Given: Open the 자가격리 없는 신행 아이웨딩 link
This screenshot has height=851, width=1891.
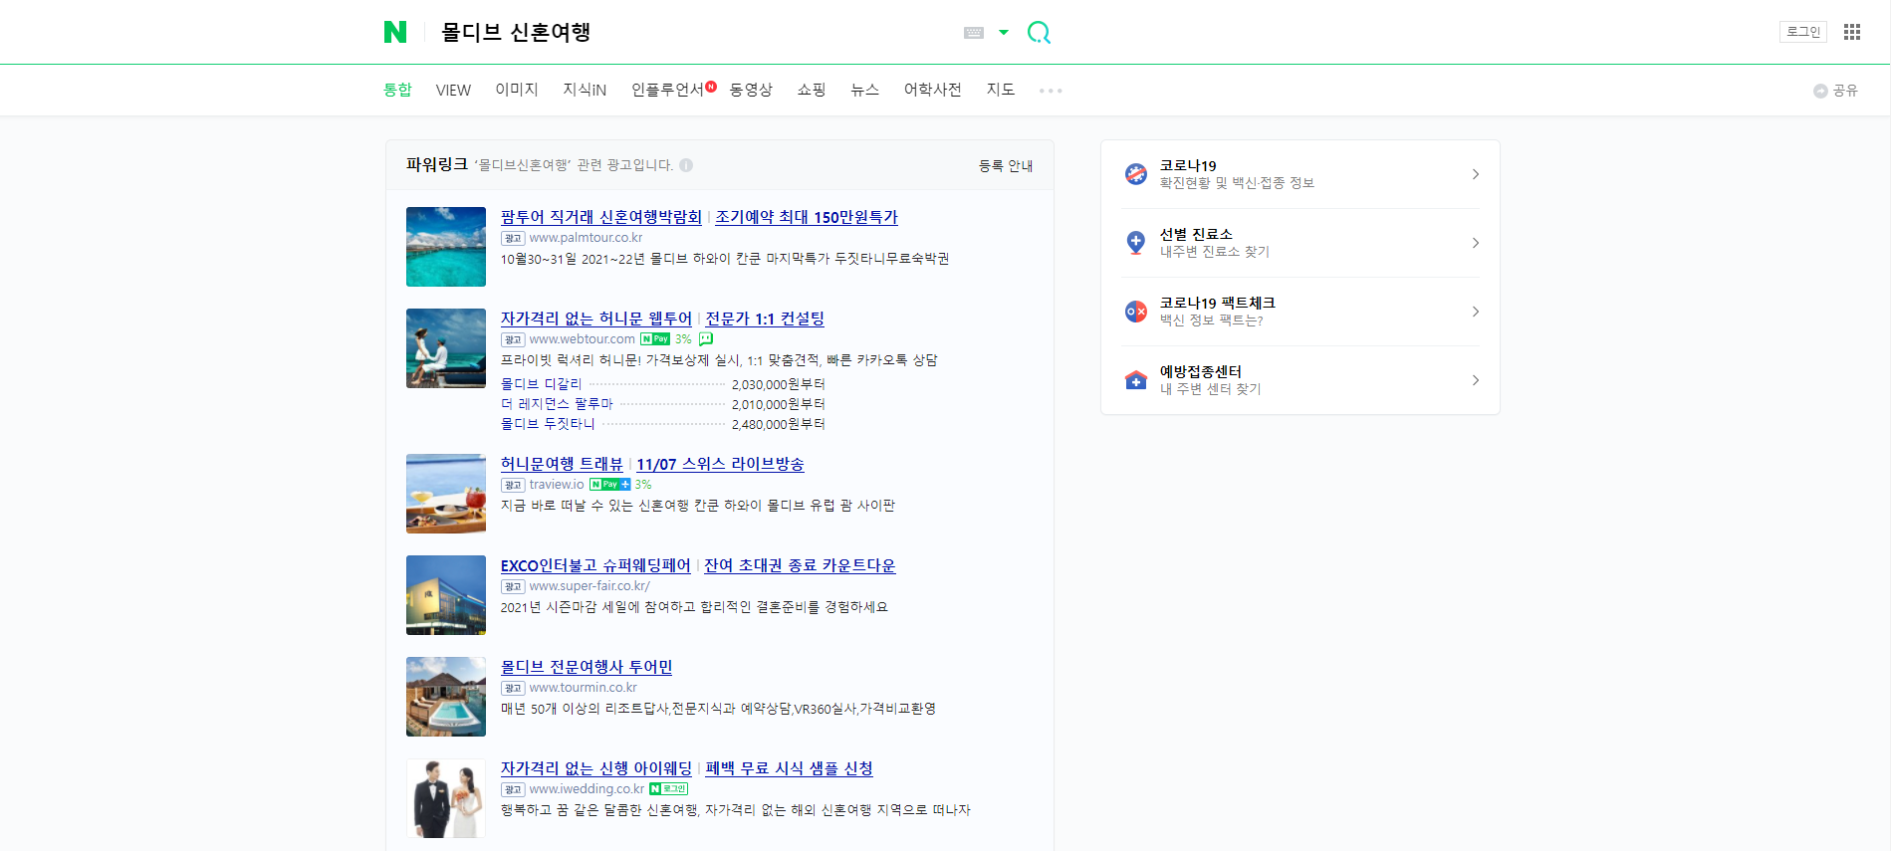Looking at the screenshot, I should point(596,768).
